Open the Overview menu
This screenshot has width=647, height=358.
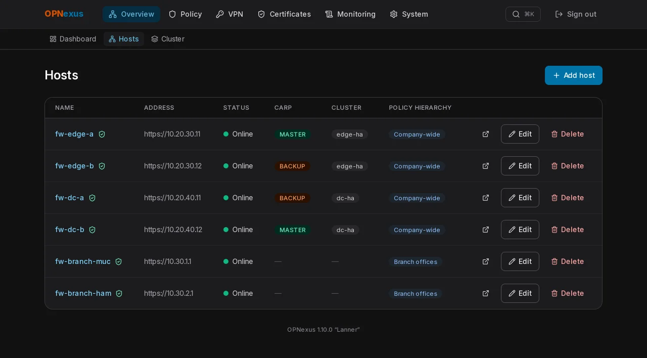pos(131,14)
